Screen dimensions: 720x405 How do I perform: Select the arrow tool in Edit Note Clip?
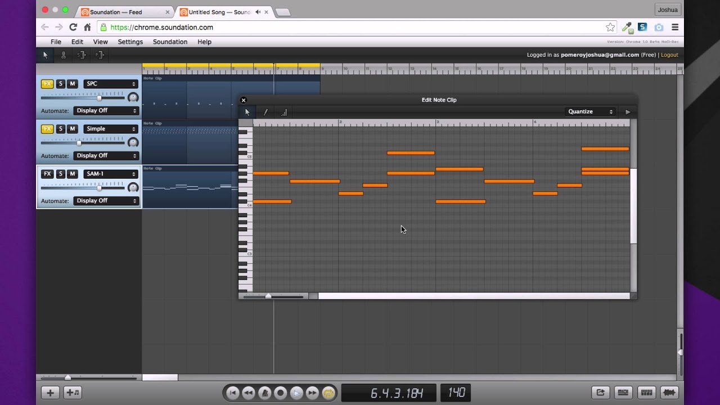(247, 112)
